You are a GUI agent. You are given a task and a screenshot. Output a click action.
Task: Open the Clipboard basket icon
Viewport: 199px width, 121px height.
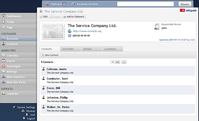click(47, 4)
